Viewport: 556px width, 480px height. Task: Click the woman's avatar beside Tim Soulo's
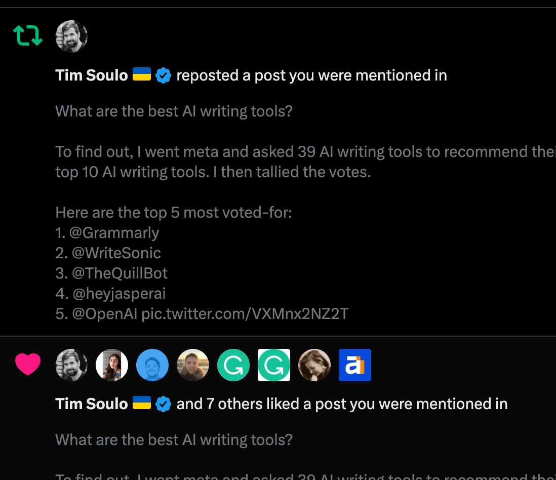pos(112,365)
